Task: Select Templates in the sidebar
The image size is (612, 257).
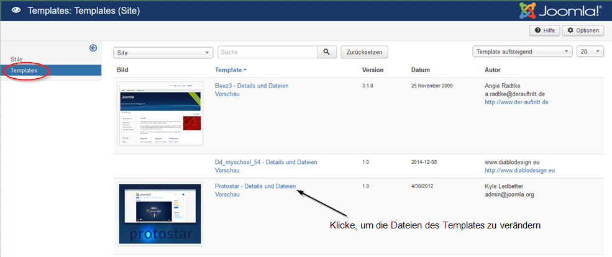Action: [x=24, y=71]
